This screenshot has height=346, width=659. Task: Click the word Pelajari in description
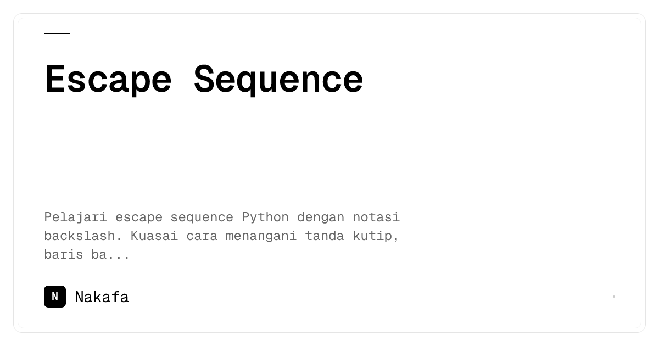tap(76, 217)
